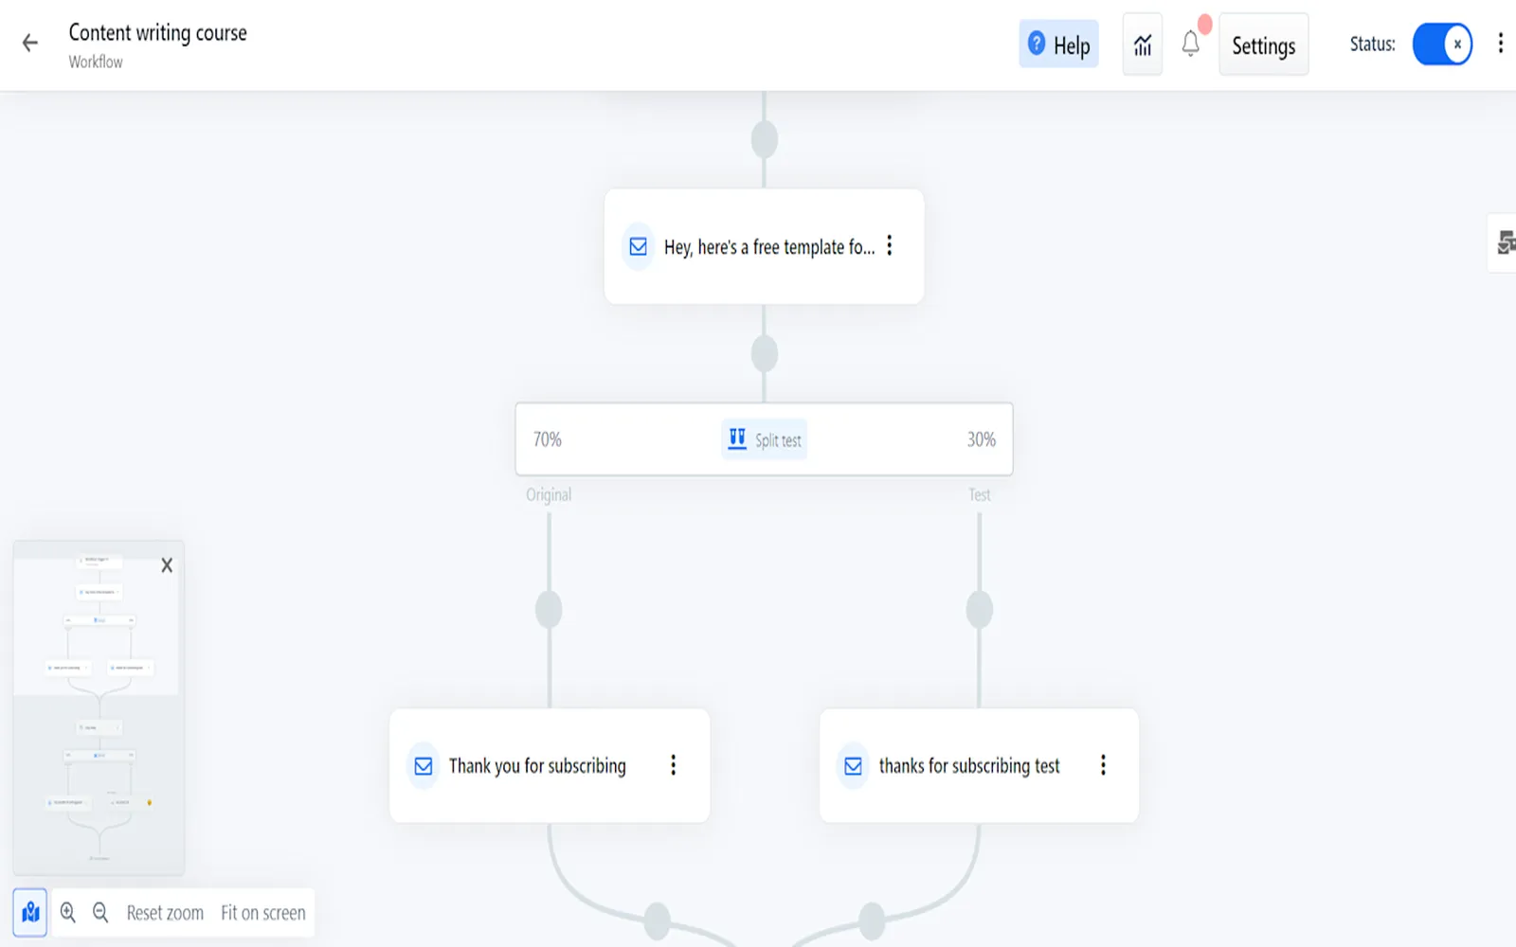1516x947 pixels.
Task: Click the Split test tubes icon
Action: 737,438
